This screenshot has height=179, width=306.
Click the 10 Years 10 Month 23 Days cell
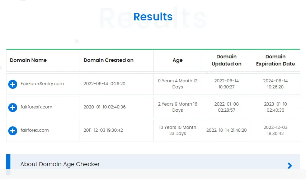pyautogui.click(x=178, y=130)
